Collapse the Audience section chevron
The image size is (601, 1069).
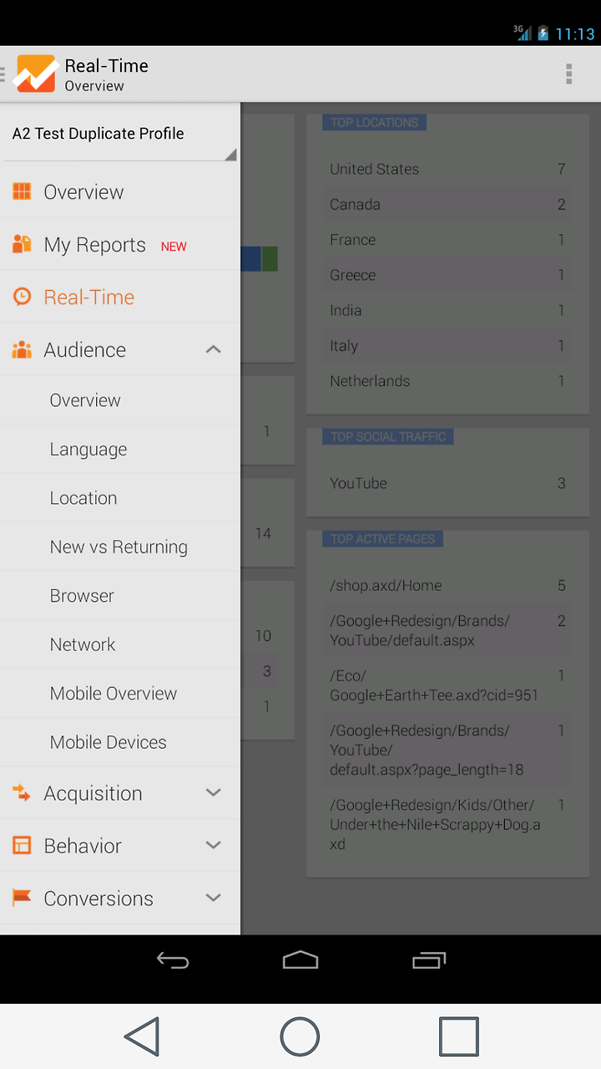214,349
